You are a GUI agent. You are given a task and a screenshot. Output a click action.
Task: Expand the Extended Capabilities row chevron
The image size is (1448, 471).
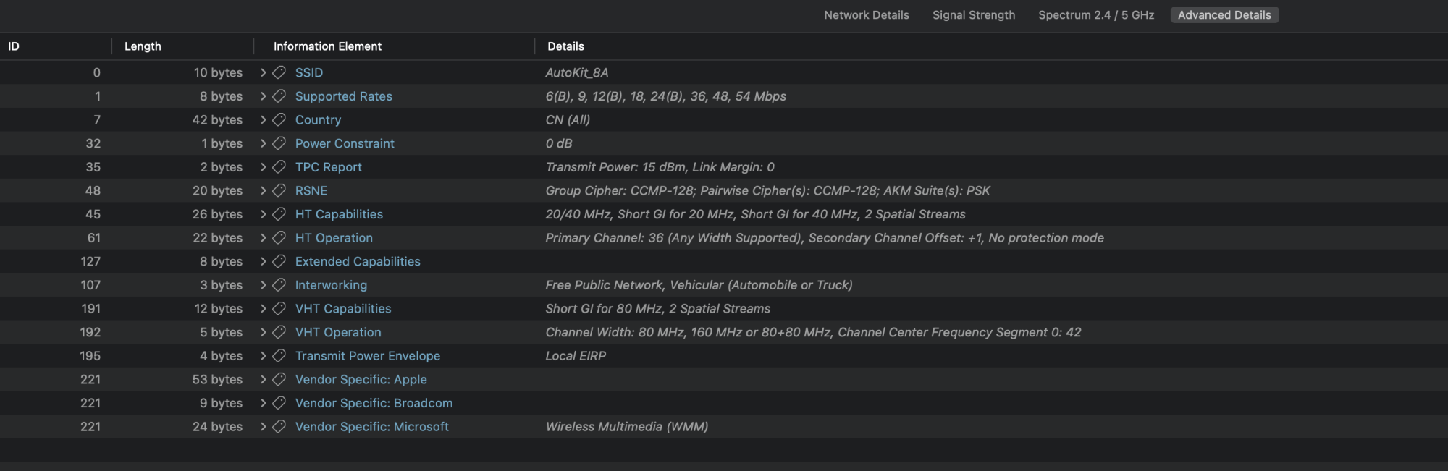(264, 262)
